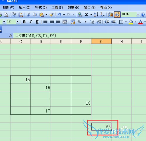The width and height of the screenshot is (146, 141).
Task: Apply Percent style formatting
Action: (79, 22)
